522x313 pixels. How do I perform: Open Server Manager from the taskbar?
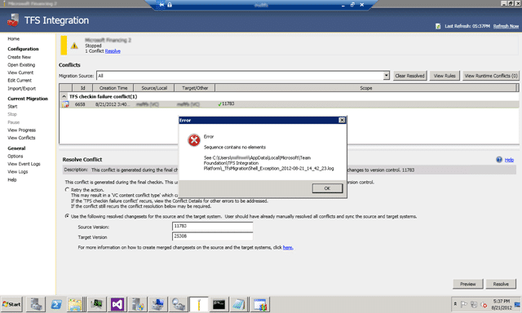[36, 304]
